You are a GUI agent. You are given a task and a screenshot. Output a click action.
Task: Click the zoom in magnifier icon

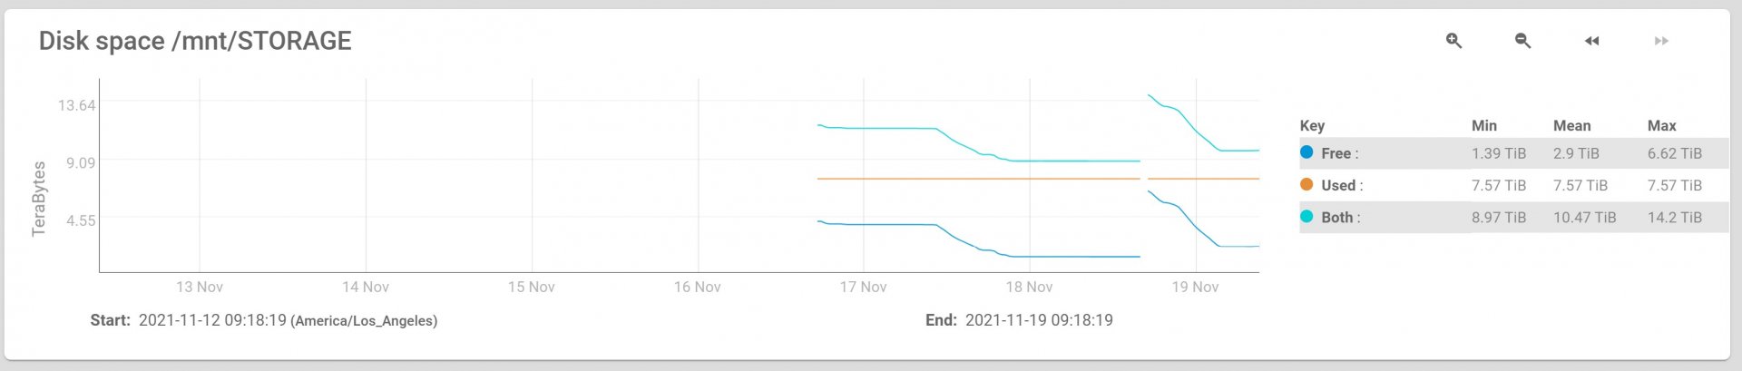coord(1453,41)
